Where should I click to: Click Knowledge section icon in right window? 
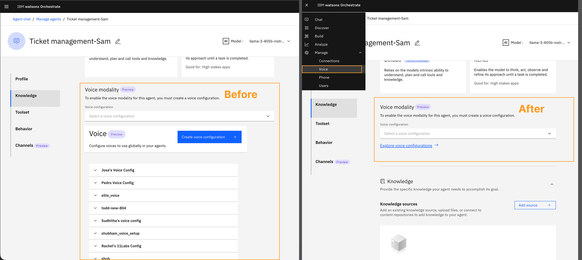pyautogui.click(x=383, y=181)
